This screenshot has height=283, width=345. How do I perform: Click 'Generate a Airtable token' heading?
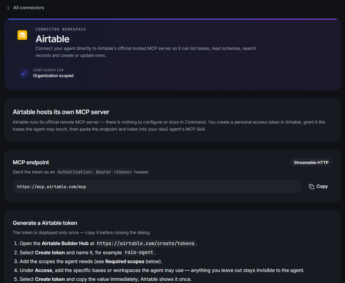tap(45, 223)
